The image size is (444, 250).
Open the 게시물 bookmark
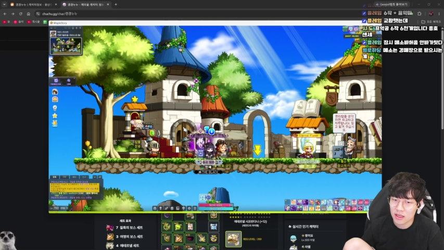(34, 22)
